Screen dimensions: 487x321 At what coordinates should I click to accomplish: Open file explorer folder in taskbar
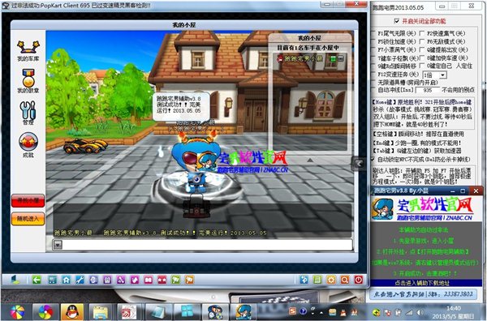tap(100, 311)
